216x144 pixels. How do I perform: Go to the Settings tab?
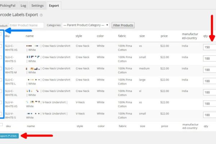(x=37, y=6)
